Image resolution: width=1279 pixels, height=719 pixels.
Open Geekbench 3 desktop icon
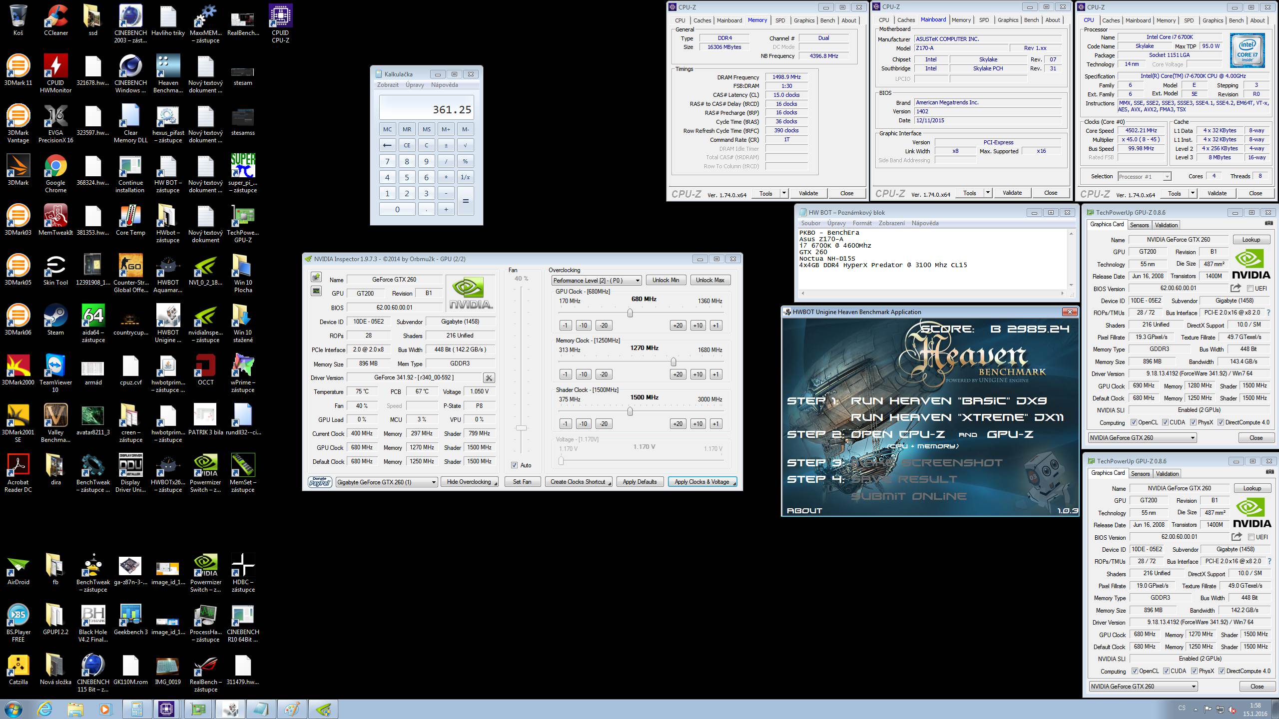point(130,619)
